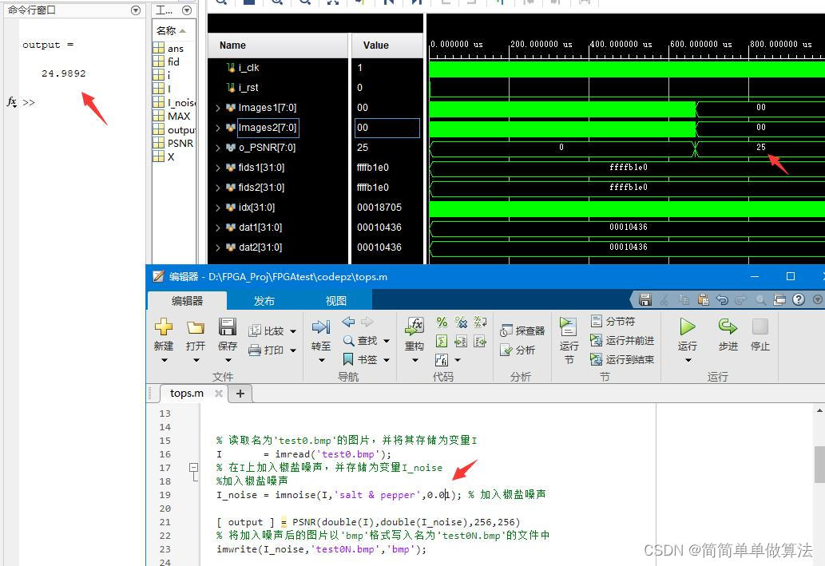
Task: Click the 保存 (Save) floppy disk icon
Action: (x=228, y=327)
